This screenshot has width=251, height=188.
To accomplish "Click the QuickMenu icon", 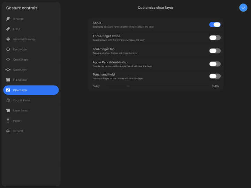I will [8, 70].
